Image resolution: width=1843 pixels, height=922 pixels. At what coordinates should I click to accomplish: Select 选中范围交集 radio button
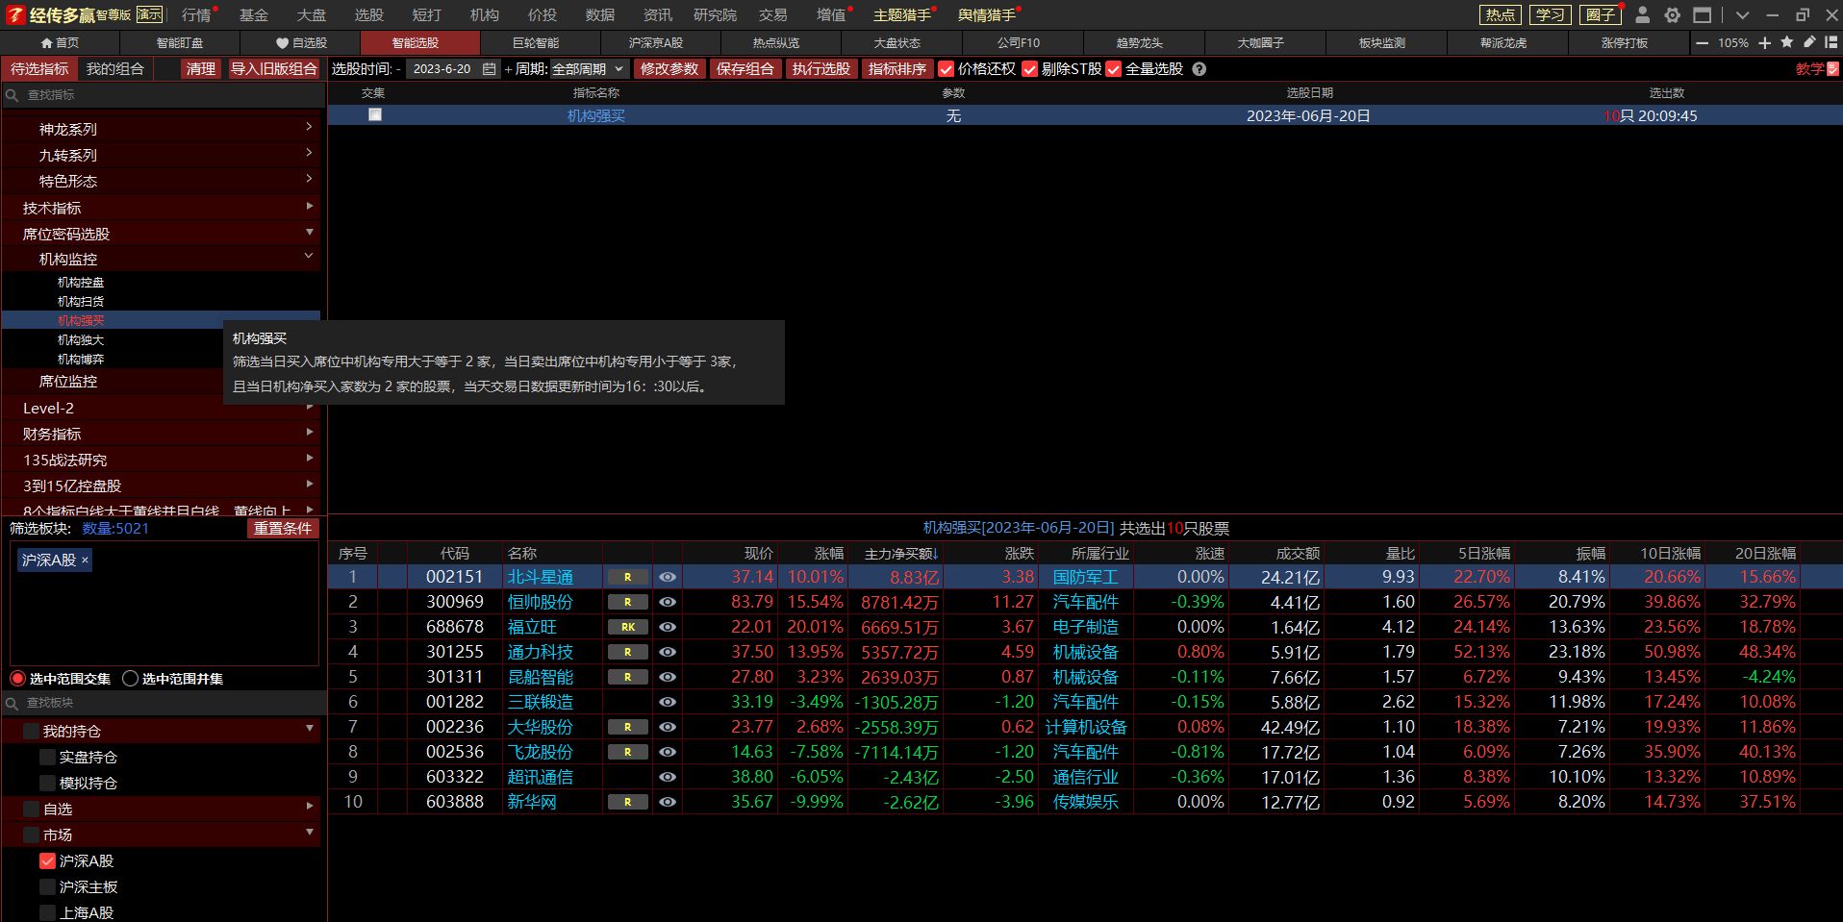tap(17, 679)
